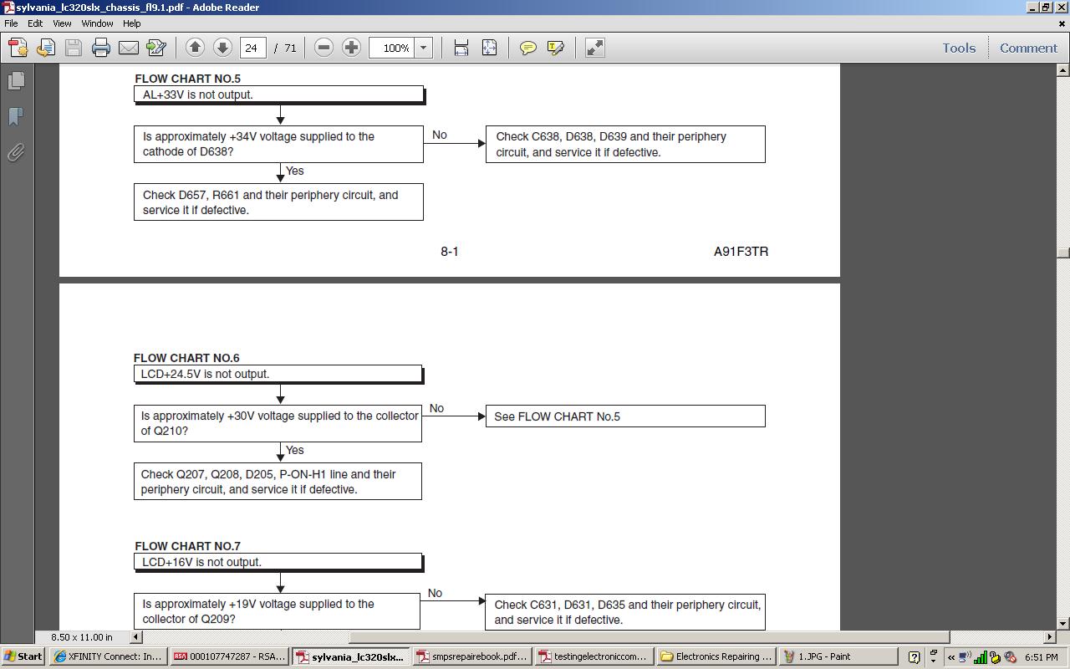Go to next page with down arrow
Screen dimensions: 1070x669
(x=222, y=48)
